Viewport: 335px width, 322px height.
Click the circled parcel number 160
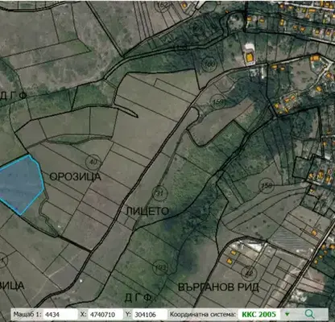(209, 64)
